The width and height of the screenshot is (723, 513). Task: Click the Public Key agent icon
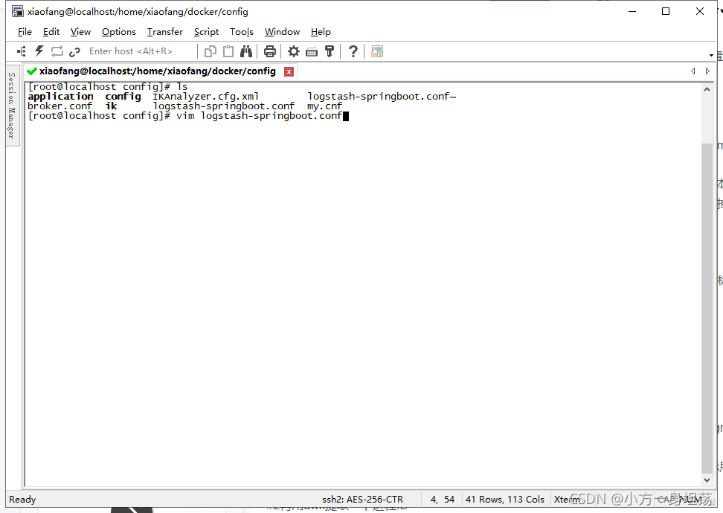point(330,51)
